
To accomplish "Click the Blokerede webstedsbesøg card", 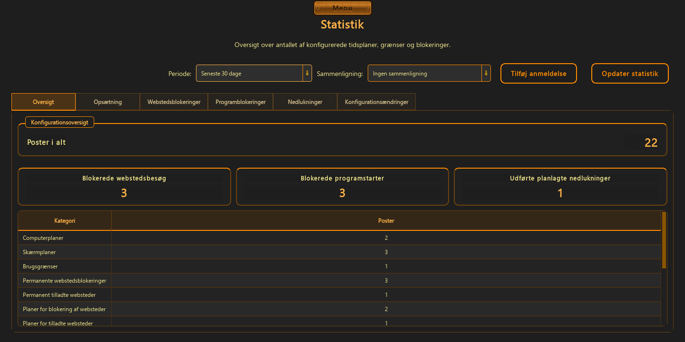I will coord(124,187).
